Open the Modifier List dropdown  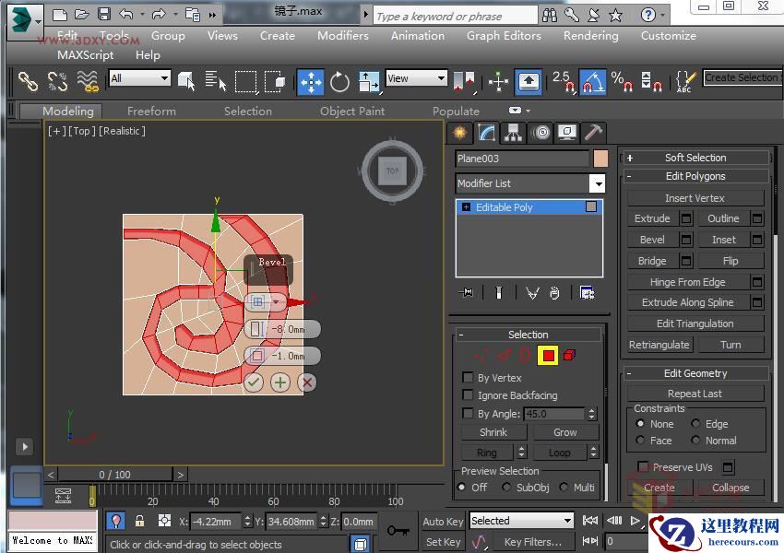point(598,183)
